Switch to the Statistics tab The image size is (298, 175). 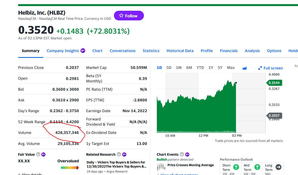pyautogui.click(x=151, y=51)
